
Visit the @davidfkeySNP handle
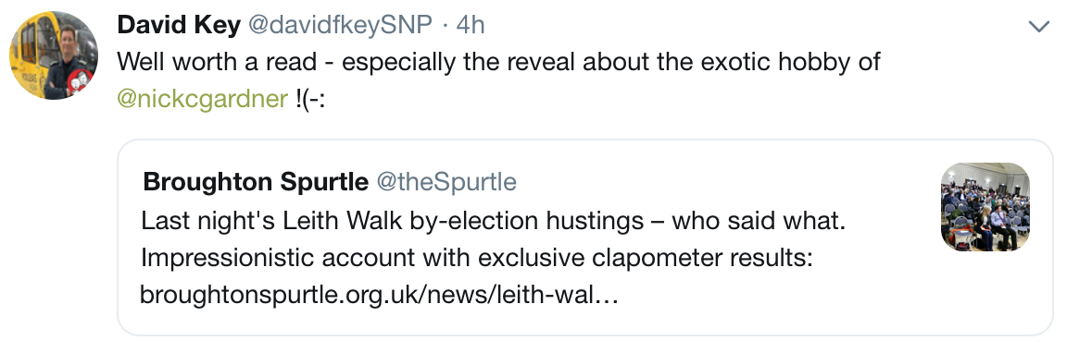coord(340,25)
